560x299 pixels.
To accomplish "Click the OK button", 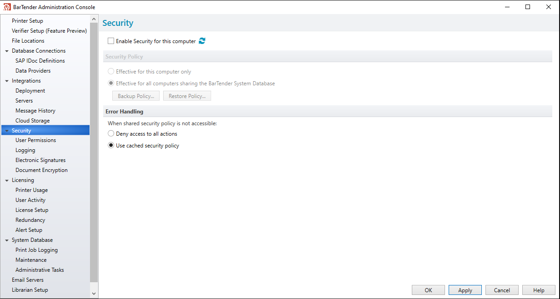I will pos(428,290).
